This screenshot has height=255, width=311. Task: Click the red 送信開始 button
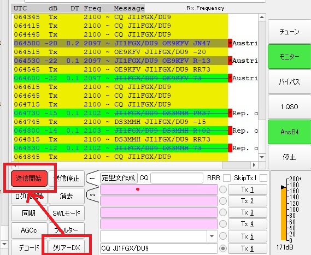click(29, 179)
